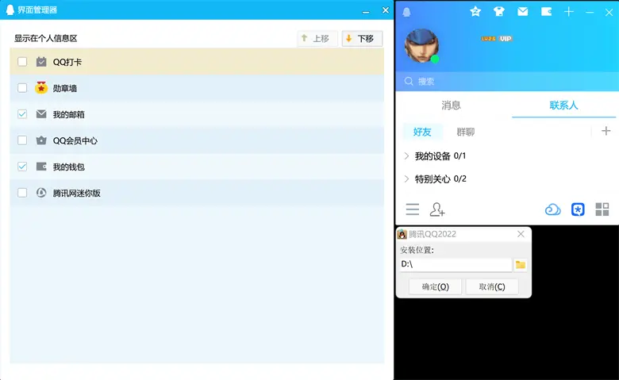Screen dimensions: 619x380
Task: Uncheck the 我的邮箱 checkbox
Action: pyautogui.click(x=22, y=114)
